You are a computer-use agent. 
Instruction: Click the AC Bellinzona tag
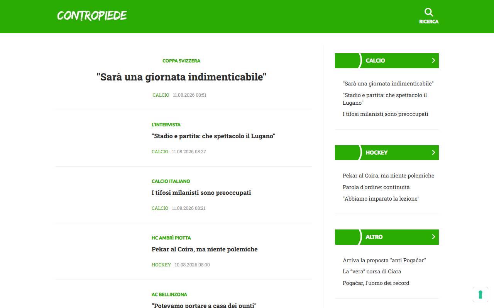(x=169, y=295)
